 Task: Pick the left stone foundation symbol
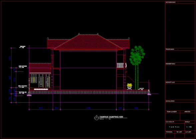pos(29,94)
